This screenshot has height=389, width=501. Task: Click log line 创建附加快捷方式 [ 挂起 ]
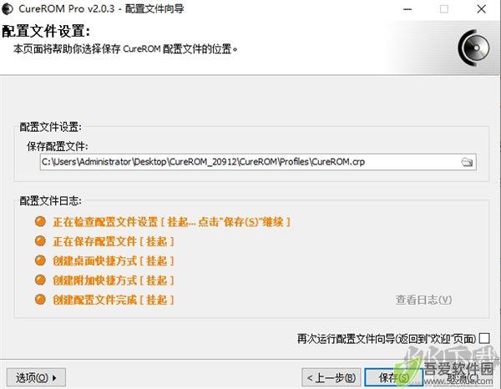pos(113,280)
